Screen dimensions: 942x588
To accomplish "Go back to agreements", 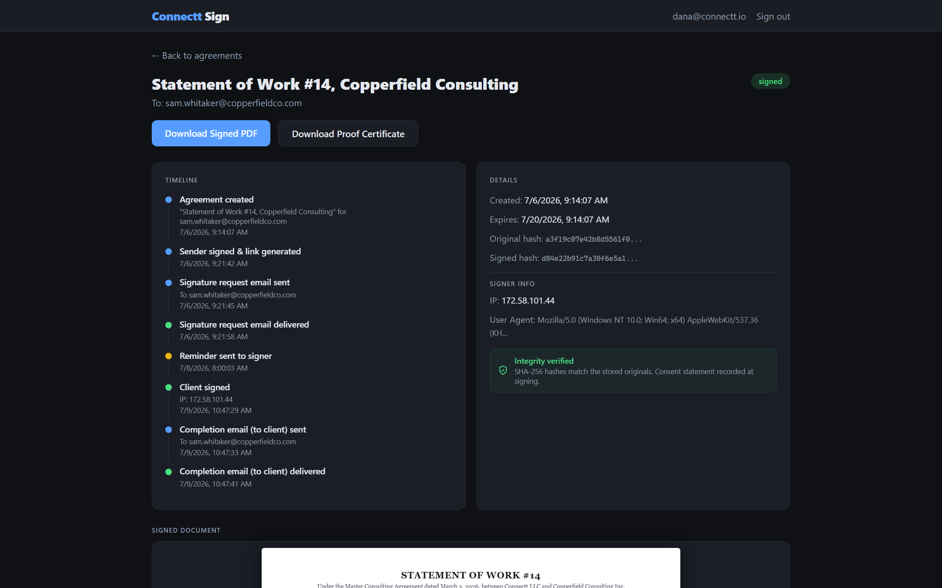I will coord(197,56).
